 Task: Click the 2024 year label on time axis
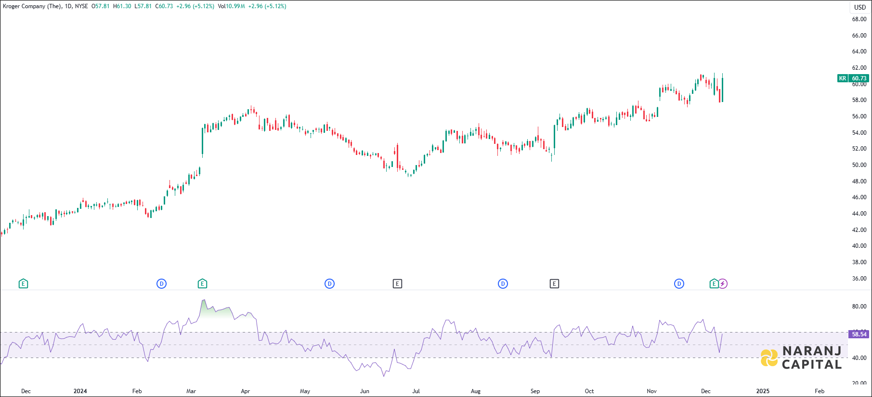point(80,391)
